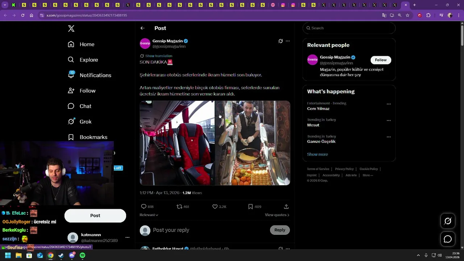This screenshot has height=261, width=464.
Task: Open Accessibility footer link
Action: tap(331, 175)
